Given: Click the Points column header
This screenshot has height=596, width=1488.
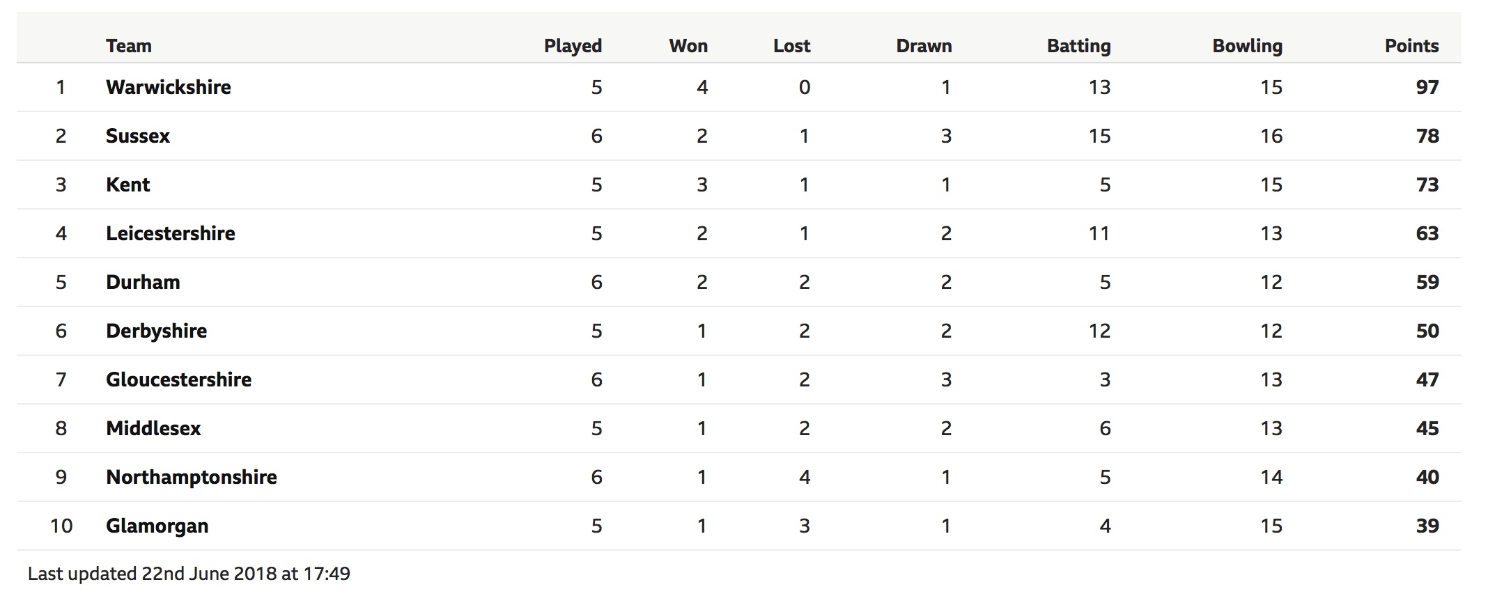Looking at the screenshot, I should click(1412, 46).
